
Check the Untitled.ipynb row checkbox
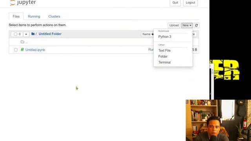coord(16,50)
